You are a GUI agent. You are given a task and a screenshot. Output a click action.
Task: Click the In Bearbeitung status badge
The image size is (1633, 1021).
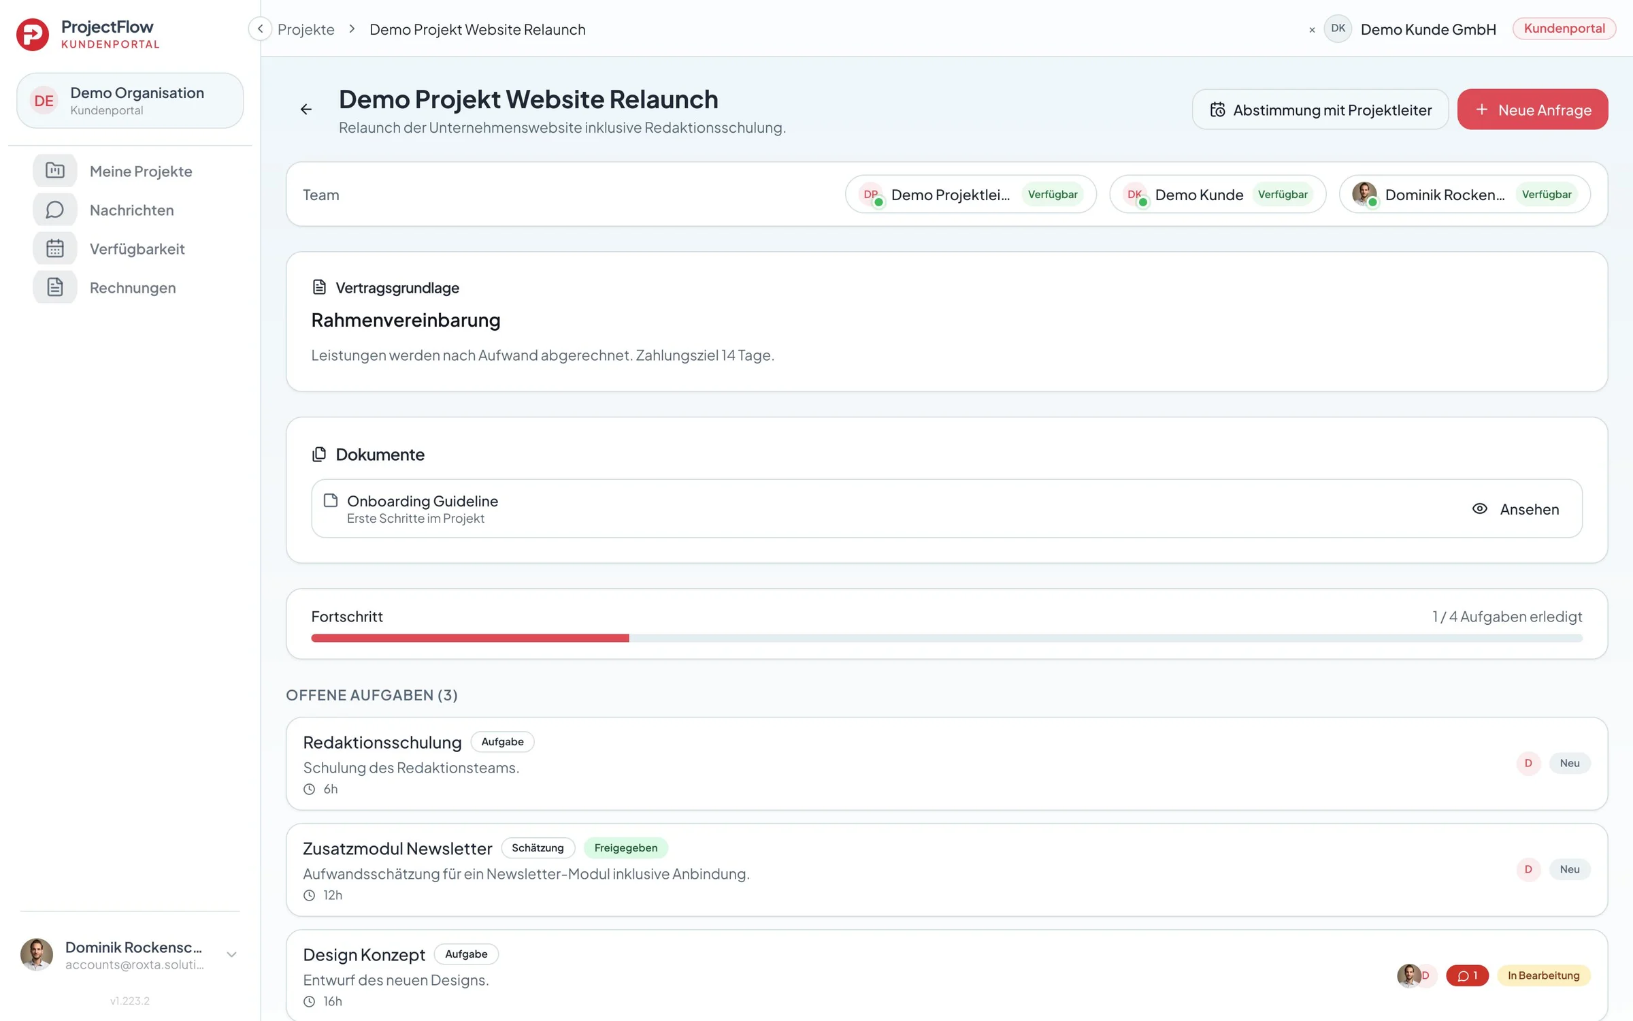[1543, 975]
